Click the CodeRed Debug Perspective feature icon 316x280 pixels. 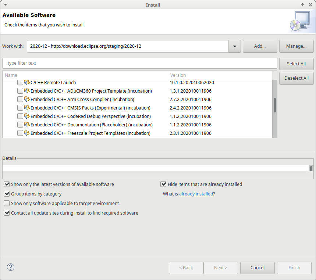pos(27,116)
